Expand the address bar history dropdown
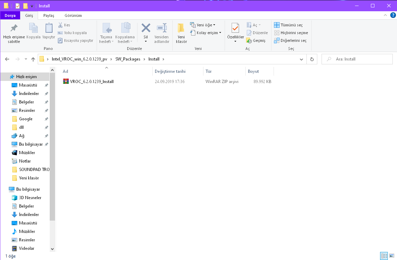 click(301, 59)
